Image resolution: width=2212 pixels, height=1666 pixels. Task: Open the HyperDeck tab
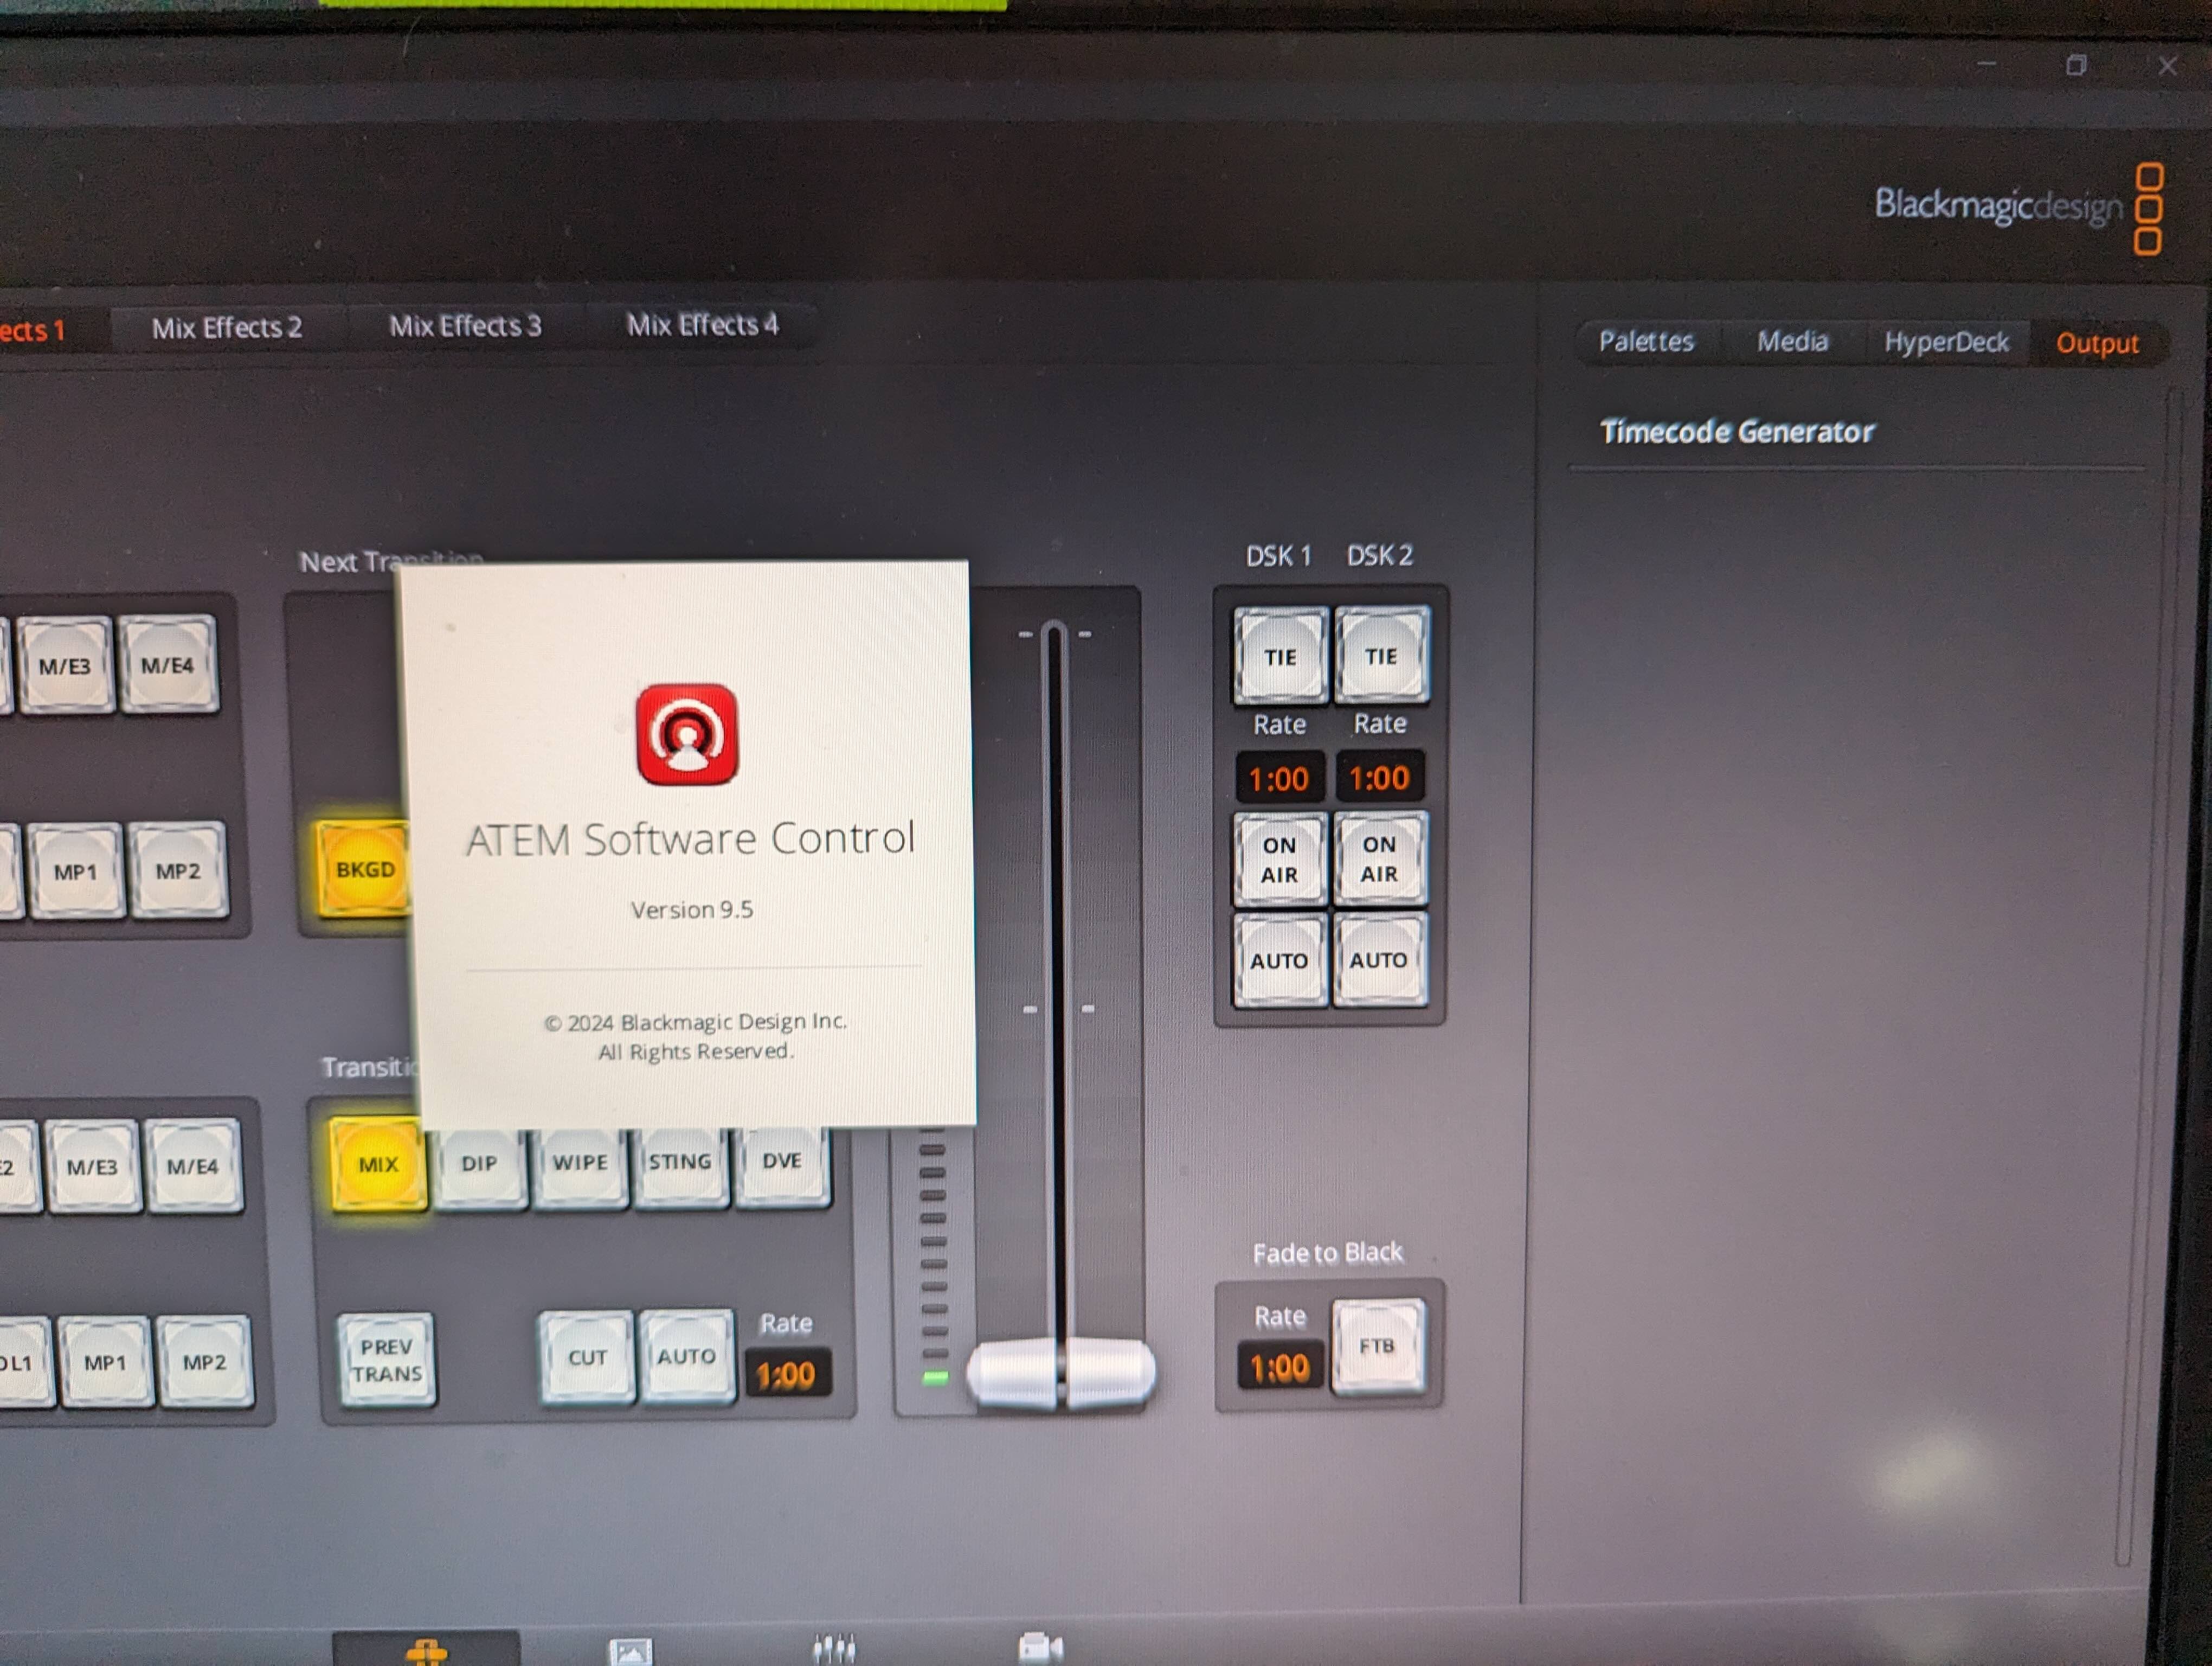pyautogui.click(x=1946, y=343)
